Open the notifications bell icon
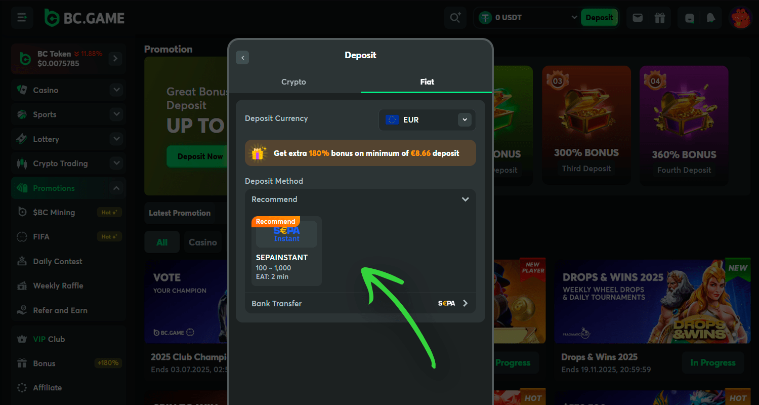This screenshot has width=759, height=405. 711,18
